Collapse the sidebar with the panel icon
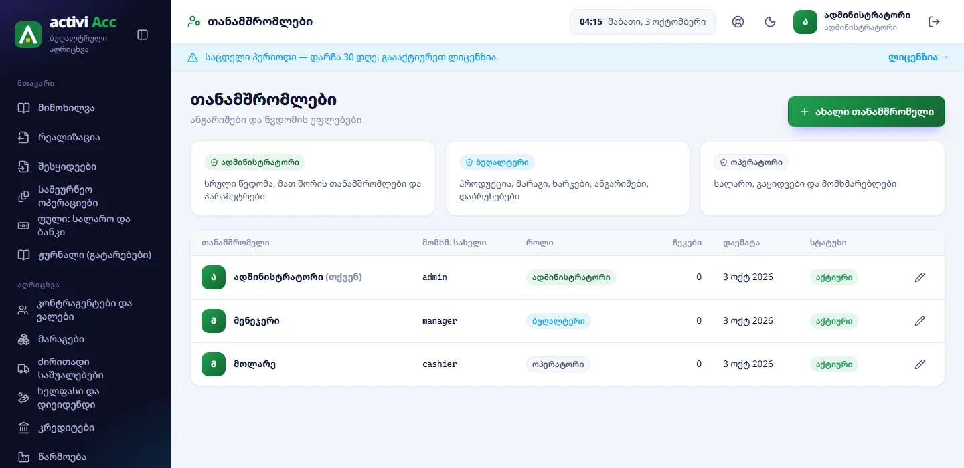 pos(143,35)
